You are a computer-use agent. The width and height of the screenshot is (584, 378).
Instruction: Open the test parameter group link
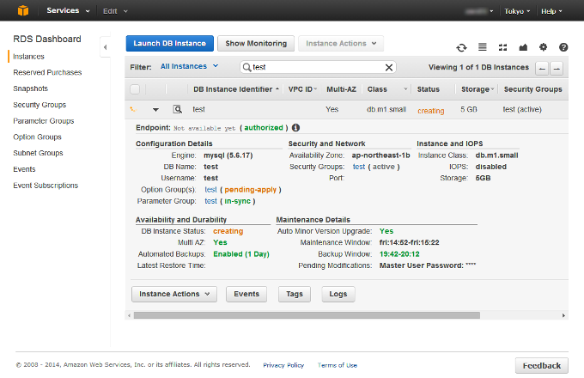[x=210, y=201]
